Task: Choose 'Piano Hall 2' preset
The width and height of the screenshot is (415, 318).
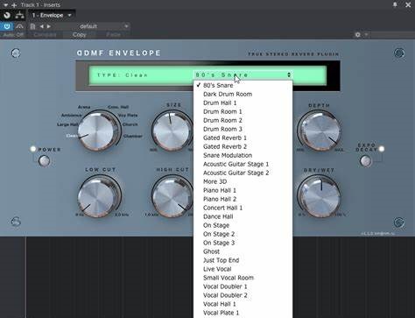Action: pos(243,200)
